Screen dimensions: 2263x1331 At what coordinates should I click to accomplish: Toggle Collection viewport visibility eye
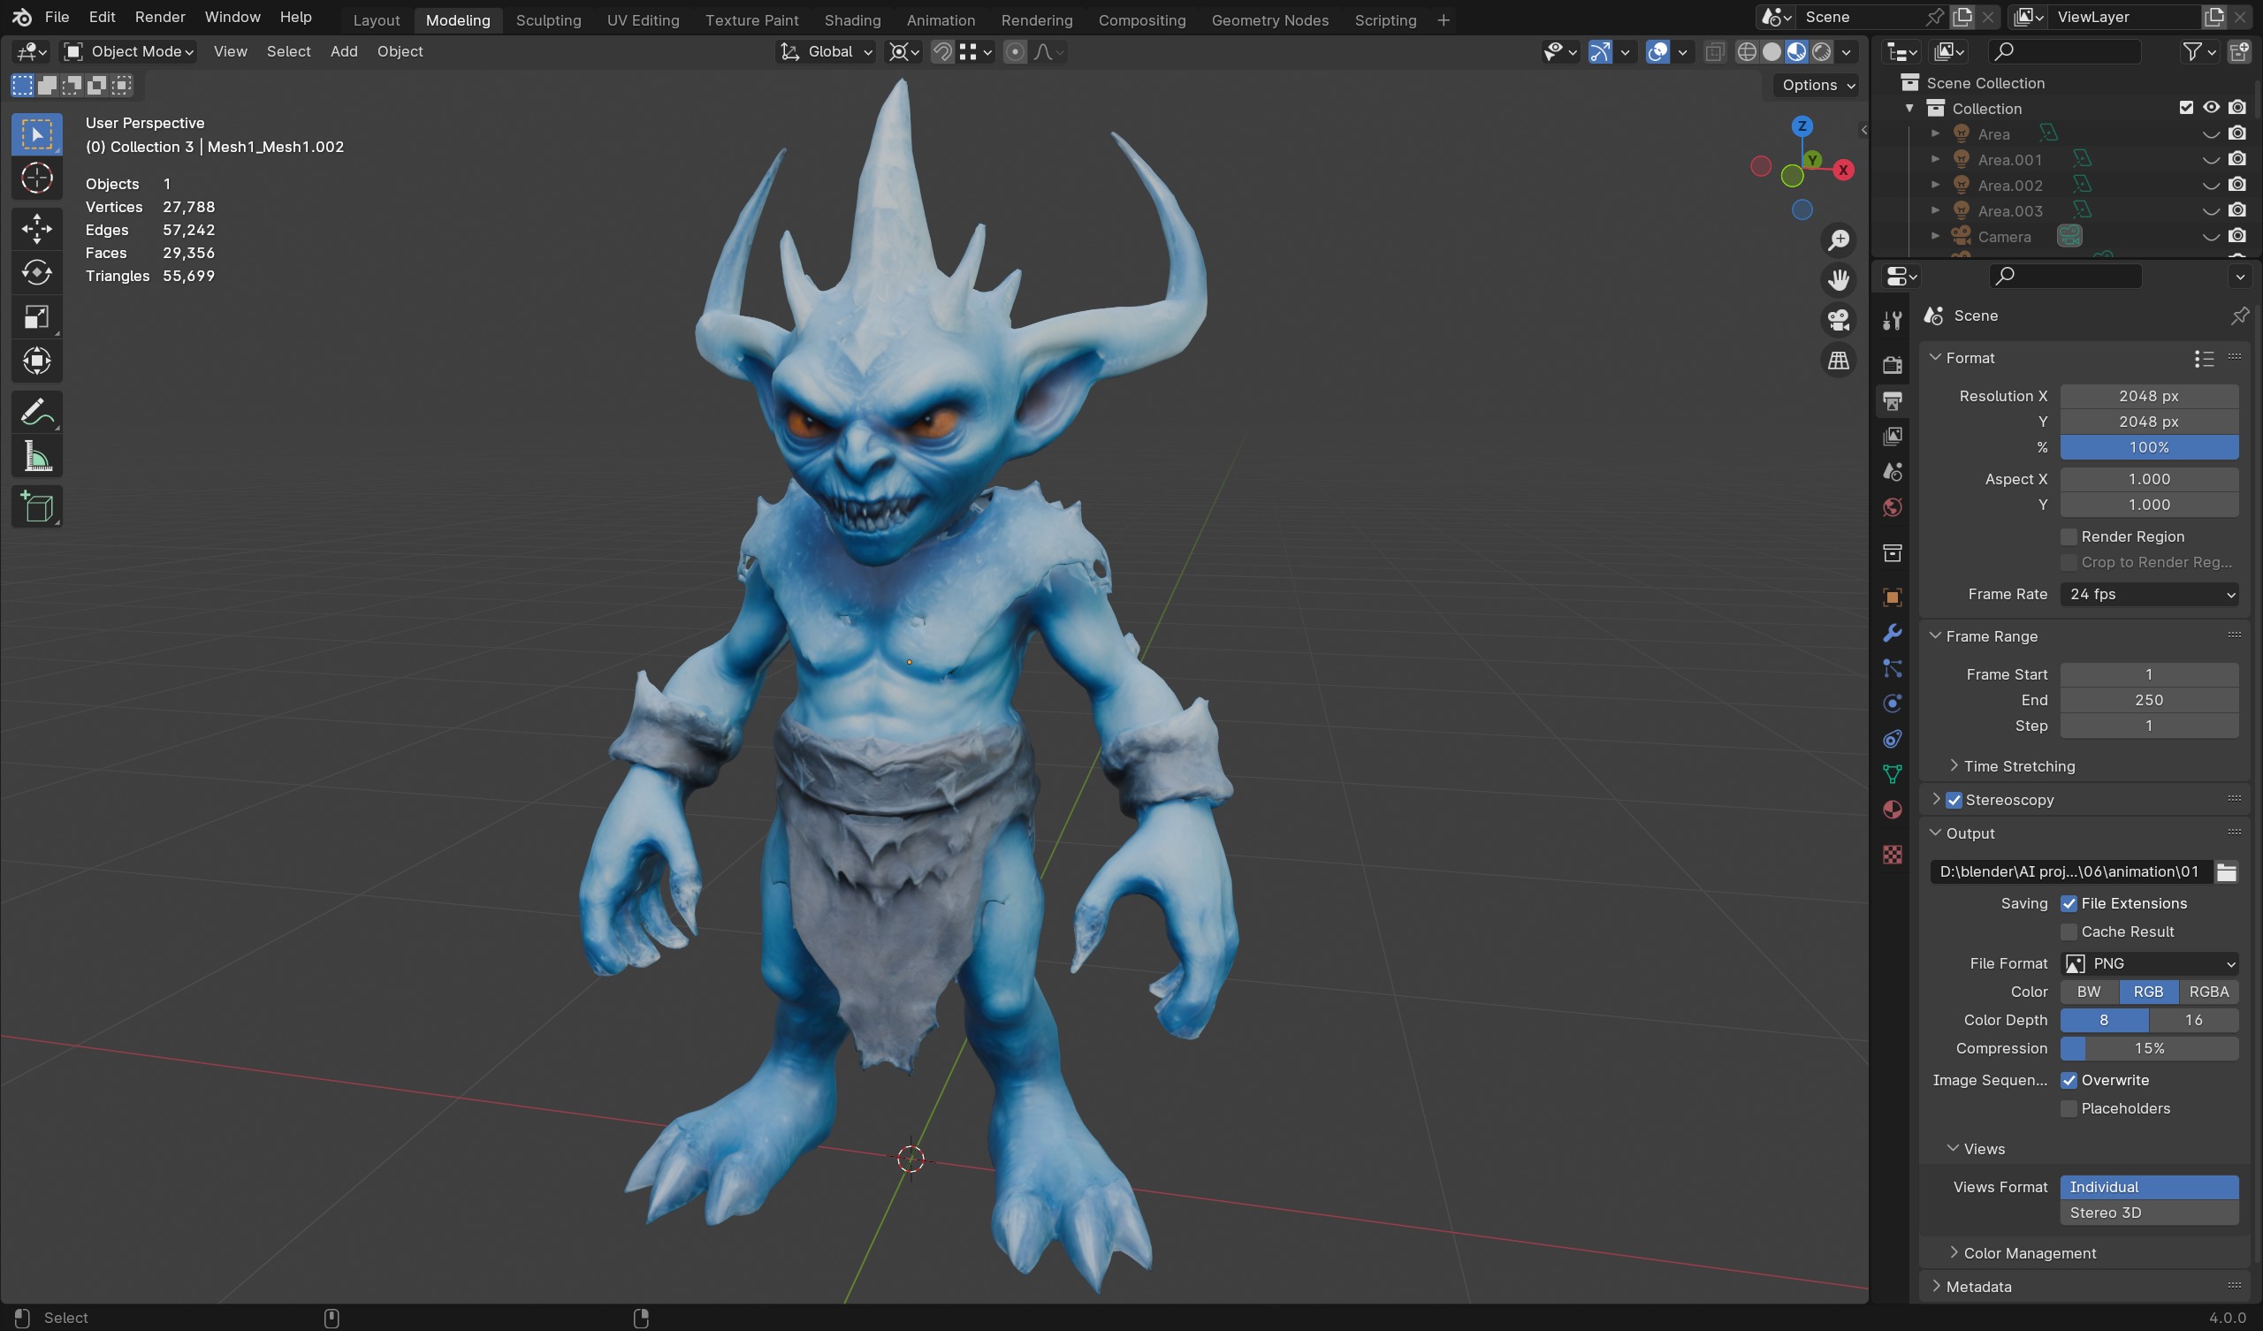point(2211,108)
